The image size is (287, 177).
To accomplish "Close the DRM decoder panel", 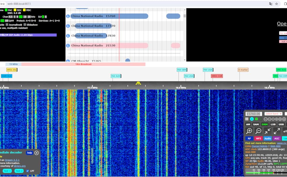I will coord(36,153).
